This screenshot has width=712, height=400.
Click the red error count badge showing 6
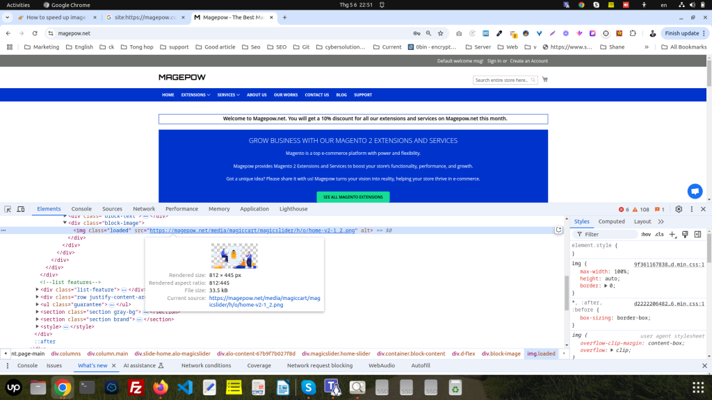pos(624,210)
